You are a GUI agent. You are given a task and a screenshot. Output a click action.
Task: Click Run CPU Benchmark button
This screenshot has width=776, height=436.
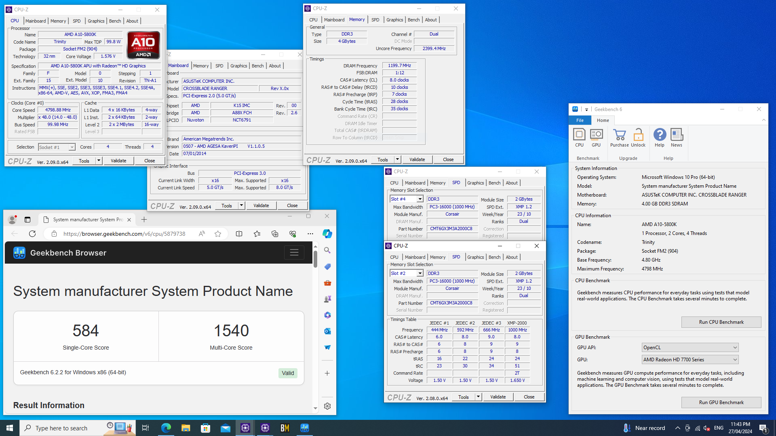(721, 322)
